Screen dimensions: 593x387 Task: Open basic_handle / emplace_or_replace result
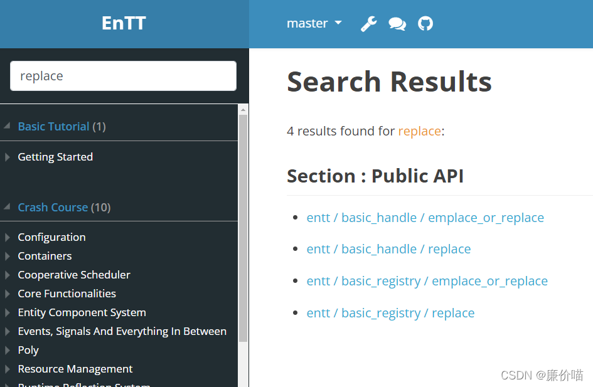[425, 218]
